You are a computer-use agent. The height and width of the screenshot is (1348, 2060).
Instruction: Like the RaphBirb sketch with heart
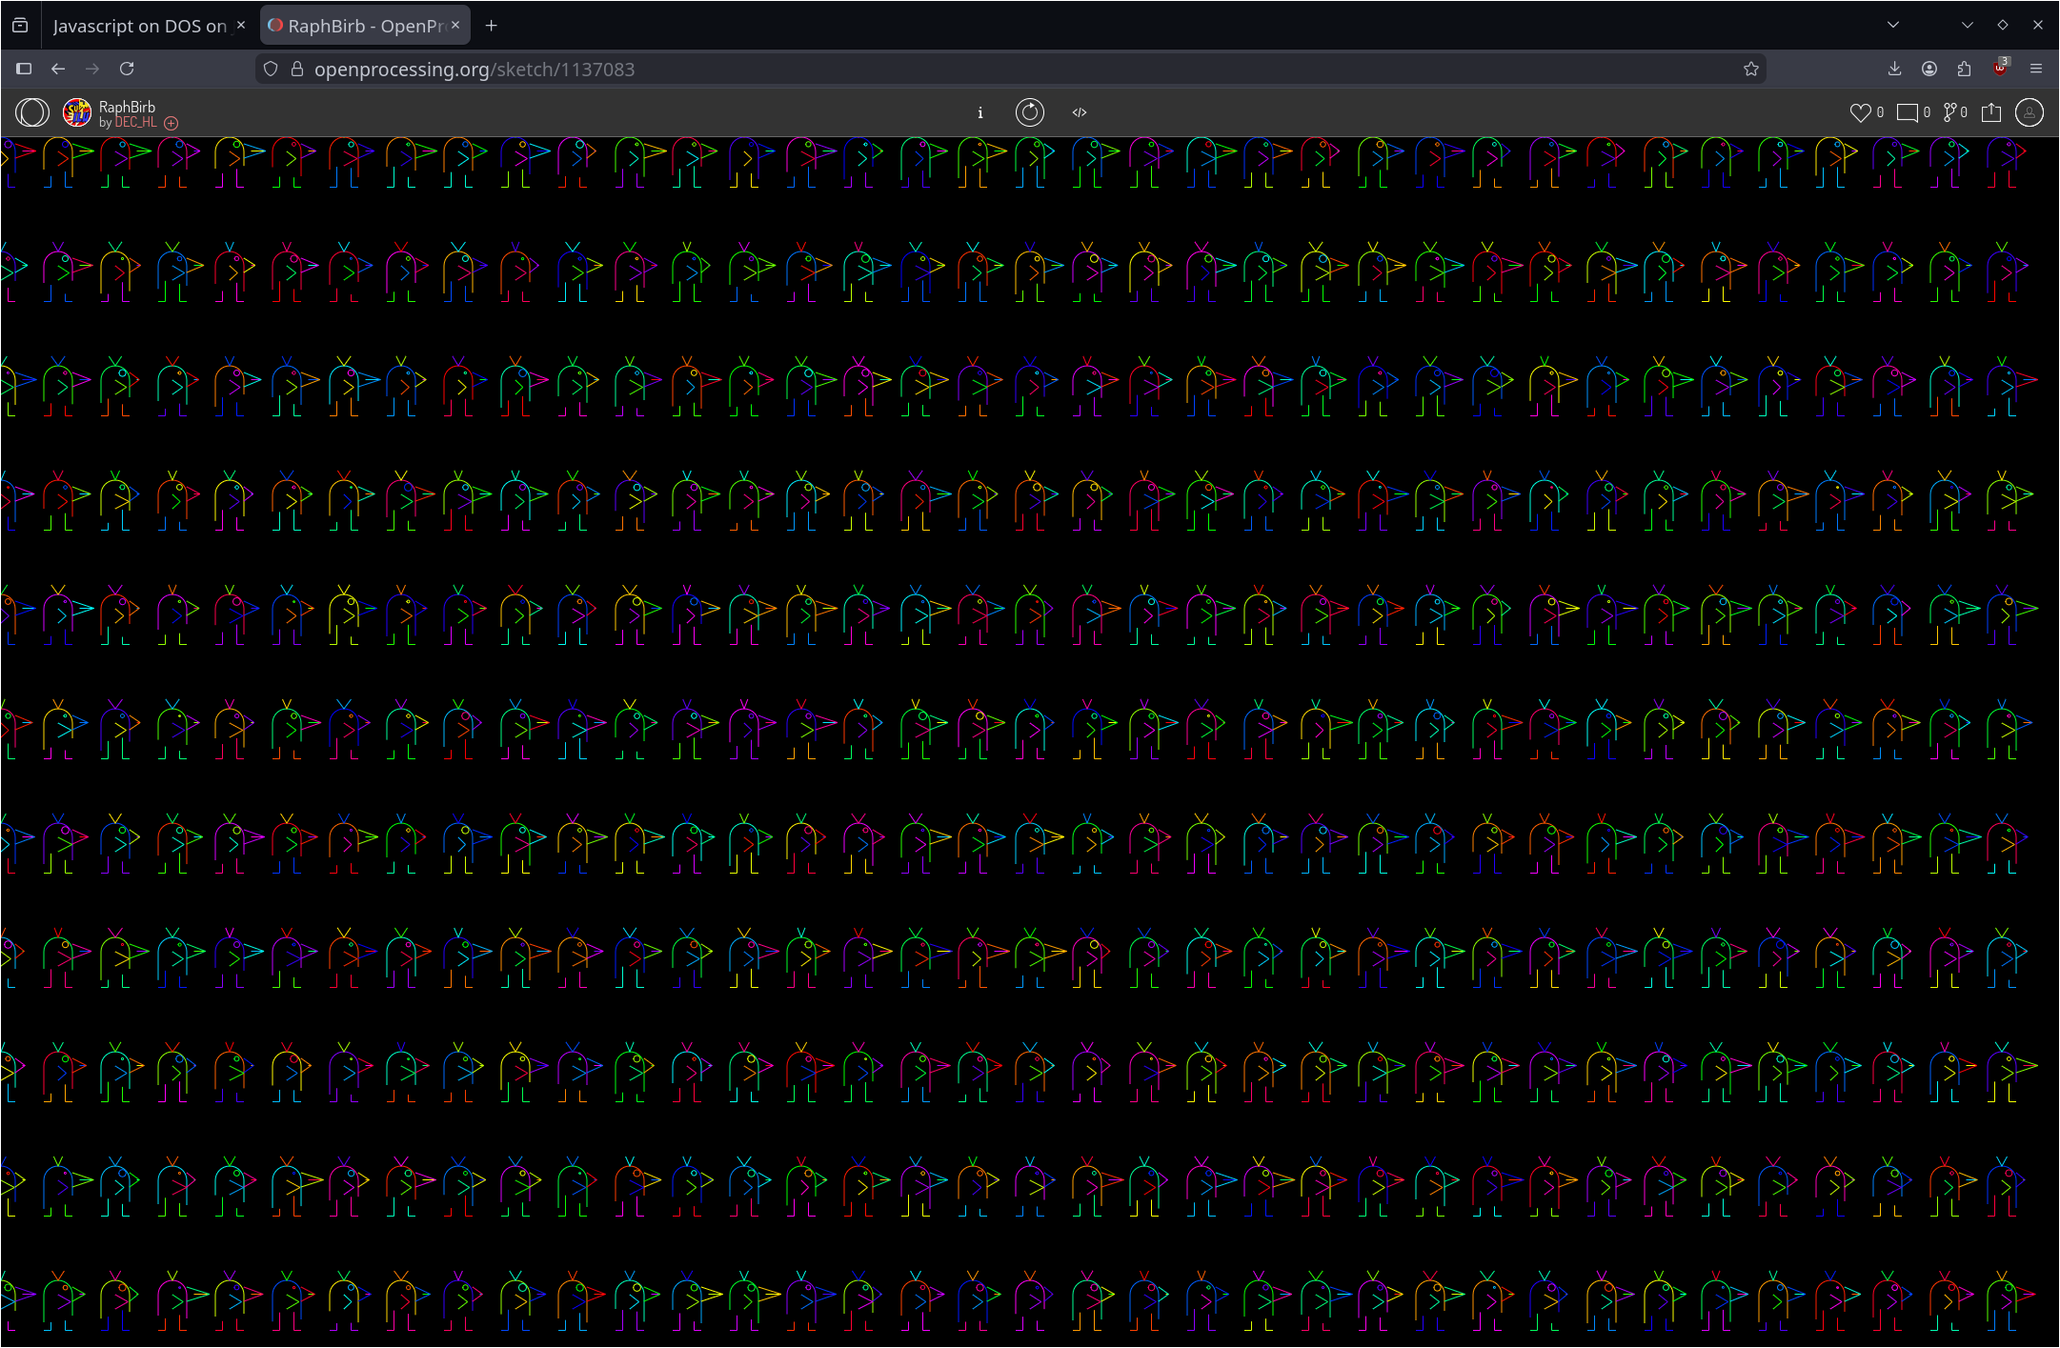pyautogui.click(x=1860, y=112)
